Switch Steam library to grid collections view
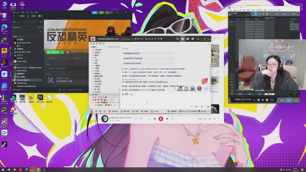Viewport: 306px width, 172px height. click(41, 22)
